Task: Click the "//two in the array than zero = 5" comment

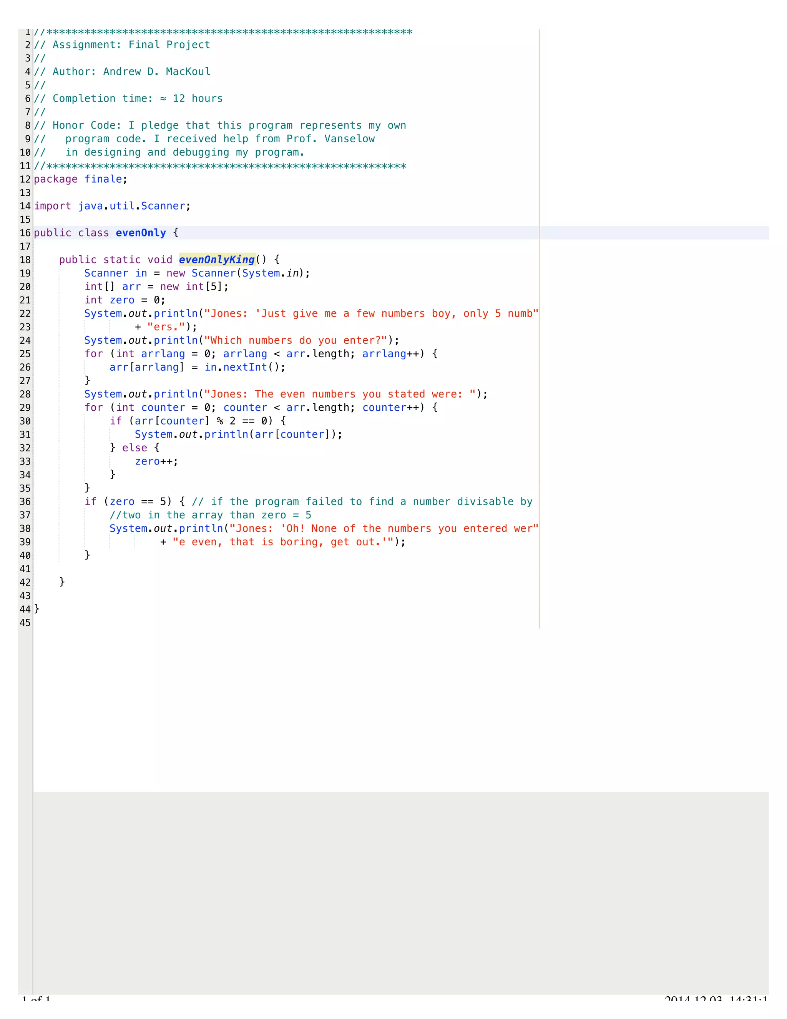Action: (x=210, y=515)
